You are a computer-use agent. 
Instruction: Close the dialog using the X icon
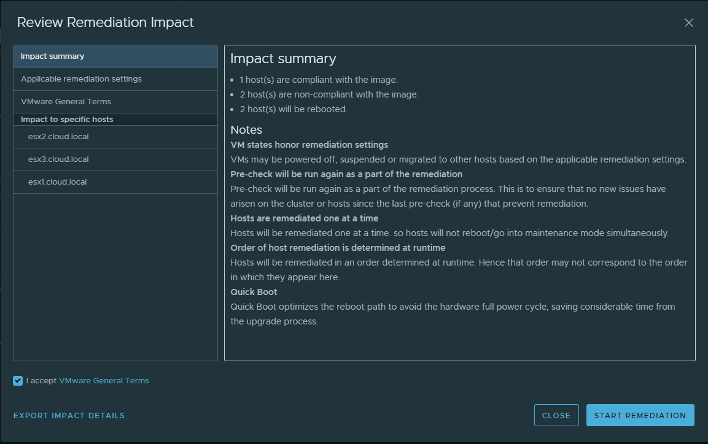point(688,23)
